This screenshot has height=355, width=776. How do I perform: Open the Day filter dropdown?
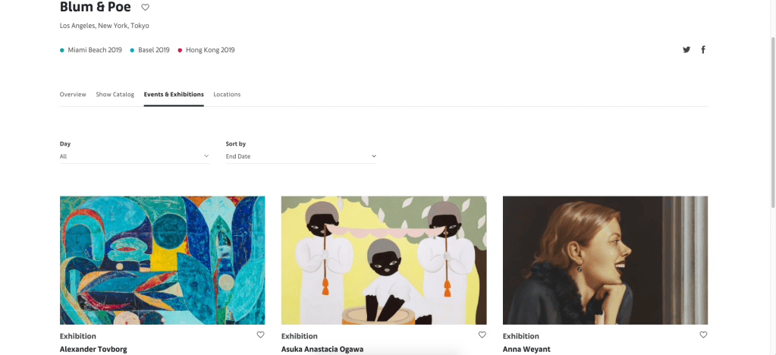134,156
